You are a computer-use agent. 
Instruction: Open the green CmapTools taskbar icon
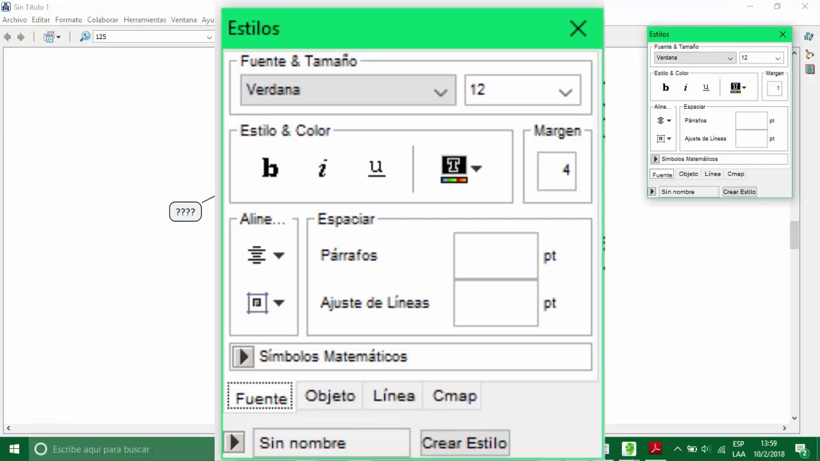(629, 449)
